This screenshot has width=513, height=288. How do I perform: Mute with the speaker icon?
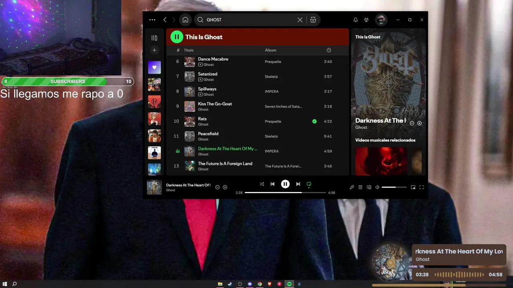pyautogui.click(x=377, y=187)
